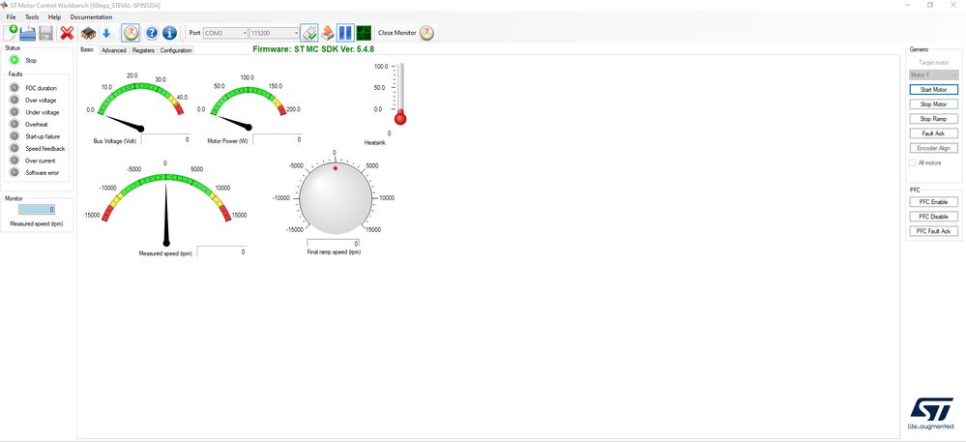Click the Over voltage fault indicator
Screen dimensions: 966x442
[15, 100]
